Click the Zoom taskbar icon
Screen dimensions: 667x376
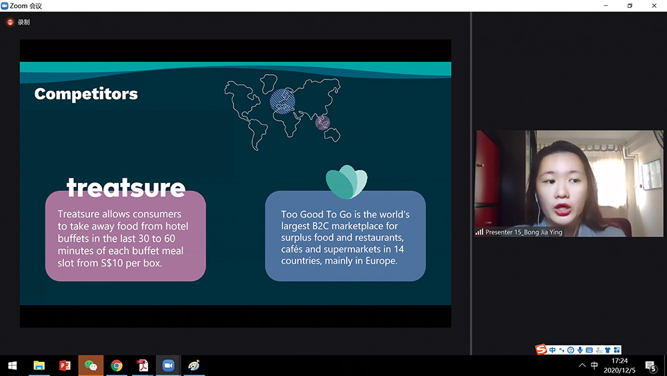click(x=169, y=366)
